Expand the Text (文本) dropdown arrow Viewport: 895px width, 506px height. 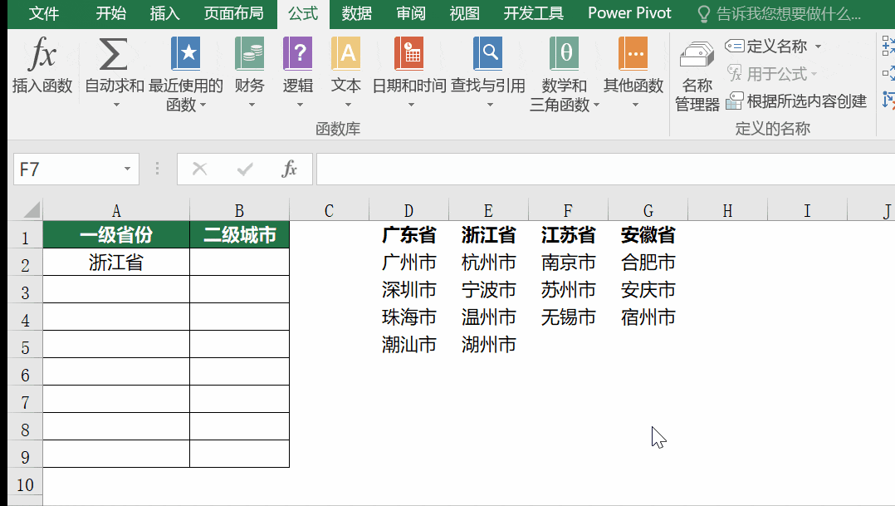pyautogui.click(x=348, y=105)
